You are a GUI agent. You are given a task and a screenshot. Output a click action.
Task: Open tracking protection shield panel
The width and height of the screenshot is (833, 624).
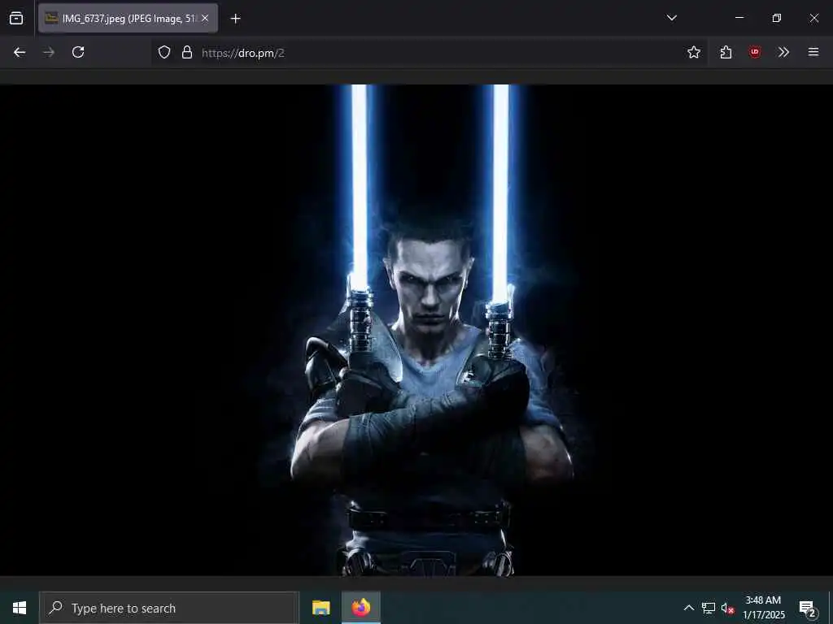[164, 52]
